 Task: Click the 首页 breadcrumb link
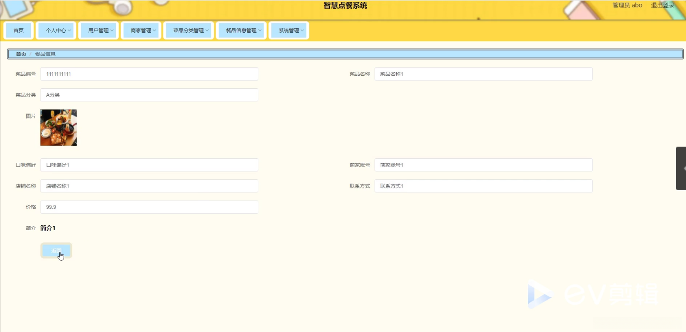coord(21,54)
